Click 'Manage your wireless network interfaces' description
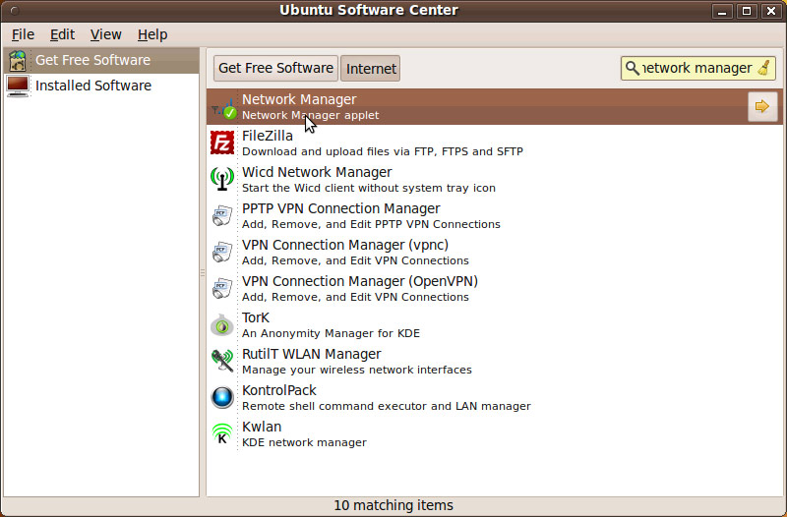This screenshot has width=787, height=517. click(x=357, y=370)
